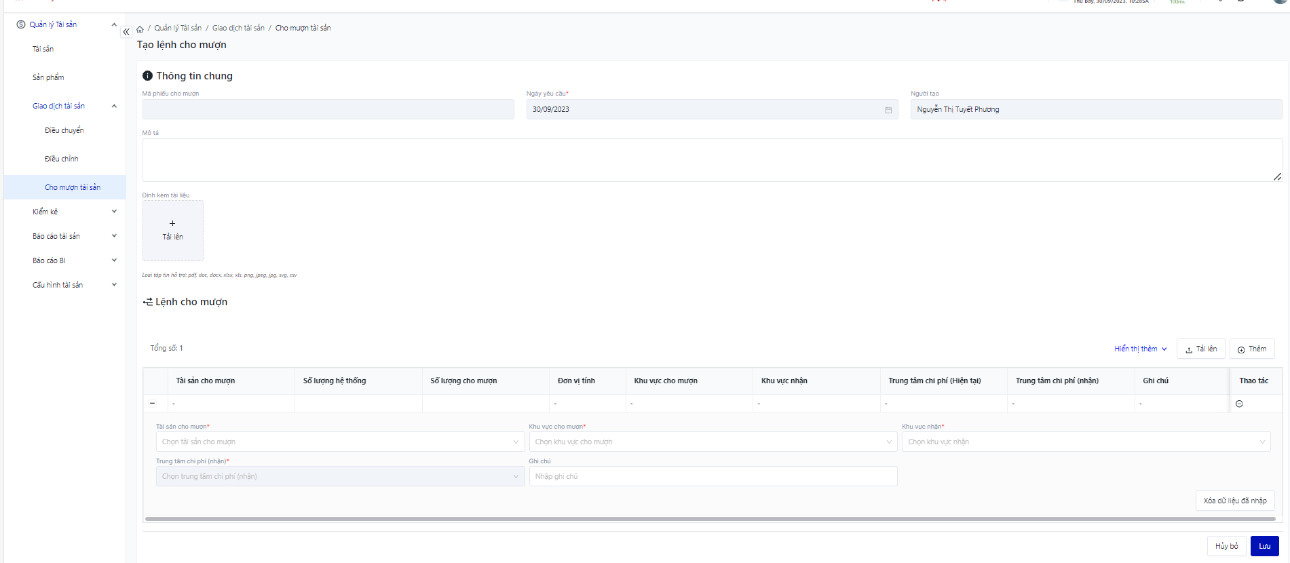Click the Tải lên upload button above table

1200,349
